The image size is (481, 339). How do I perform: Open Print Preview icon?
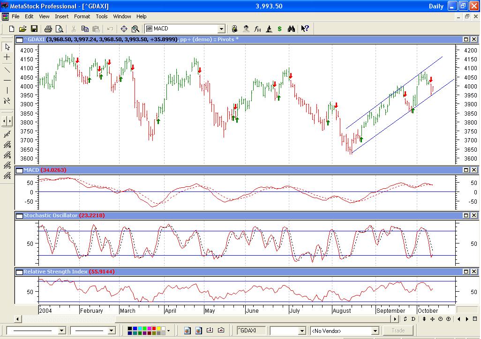point(59,29)
